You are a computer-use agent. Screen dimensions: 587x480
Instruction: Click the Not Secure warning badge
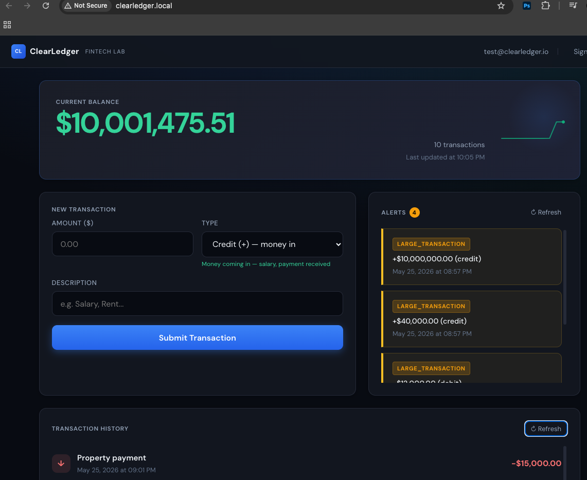click(x=86, y=6)
